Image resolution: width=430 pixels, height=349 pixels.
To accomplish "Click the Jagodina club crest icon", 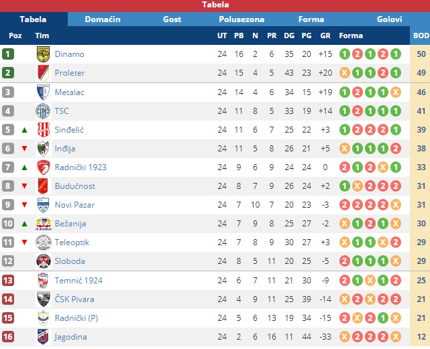I will (x=44, y=337).
